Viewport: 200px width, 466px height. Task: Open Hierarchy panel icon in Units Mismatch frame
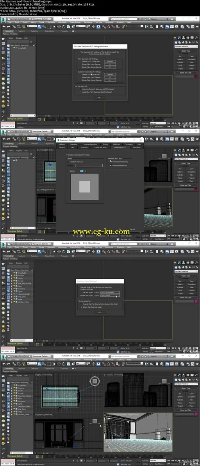click(184, 263)
